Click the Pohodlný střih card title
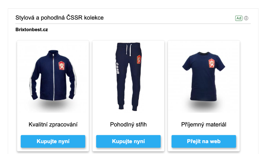Screen dimensions: 262x154 click(128, 125)
